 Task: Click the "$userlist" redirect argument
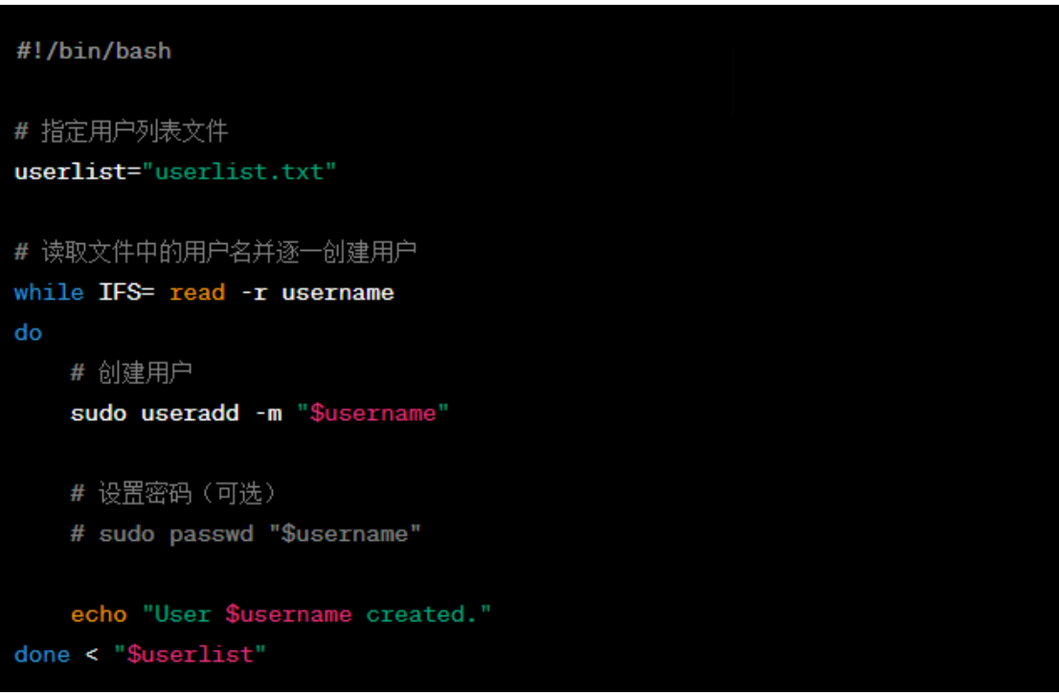click(190, 655)
